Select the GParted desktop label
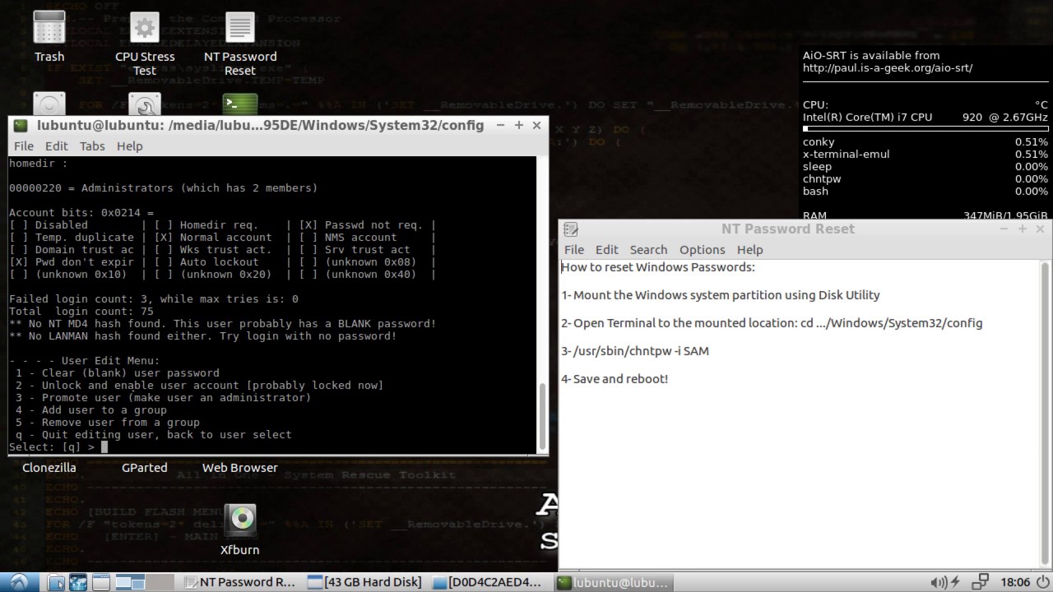Screen dimensions: 1053x592 point(145,468)
